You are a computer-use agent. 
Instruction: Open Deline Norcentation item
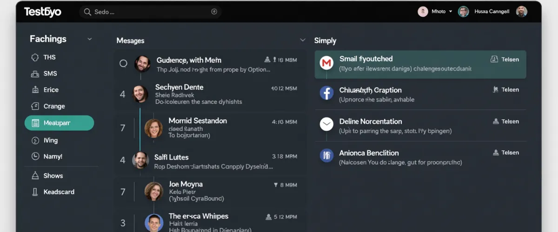coord(420,126)
